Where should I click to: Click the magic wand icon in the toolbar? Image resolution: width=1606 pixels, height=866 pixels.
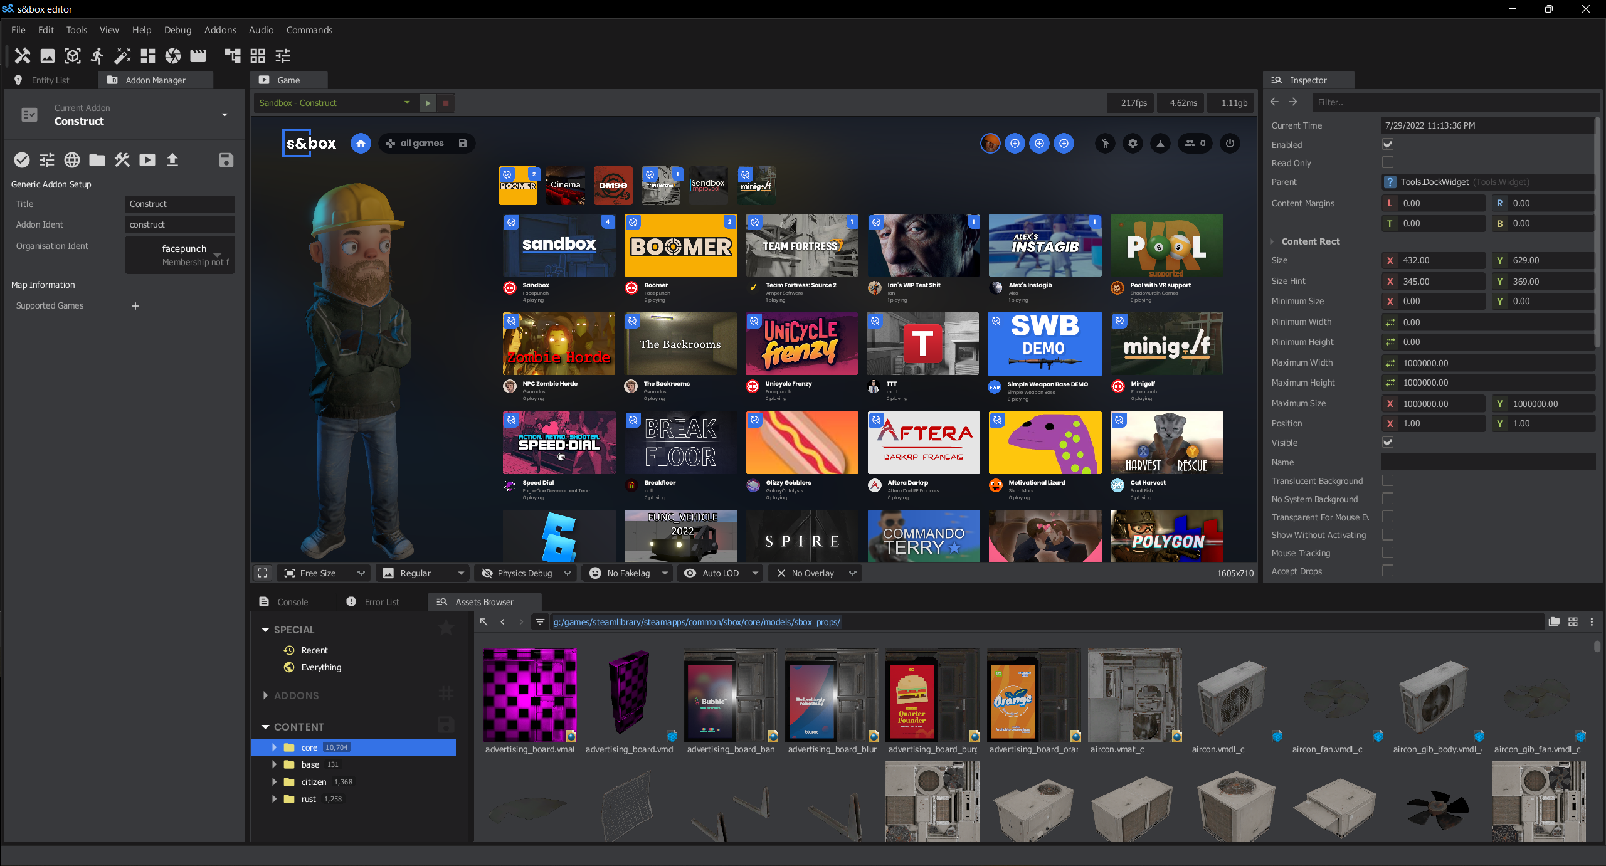122,56
